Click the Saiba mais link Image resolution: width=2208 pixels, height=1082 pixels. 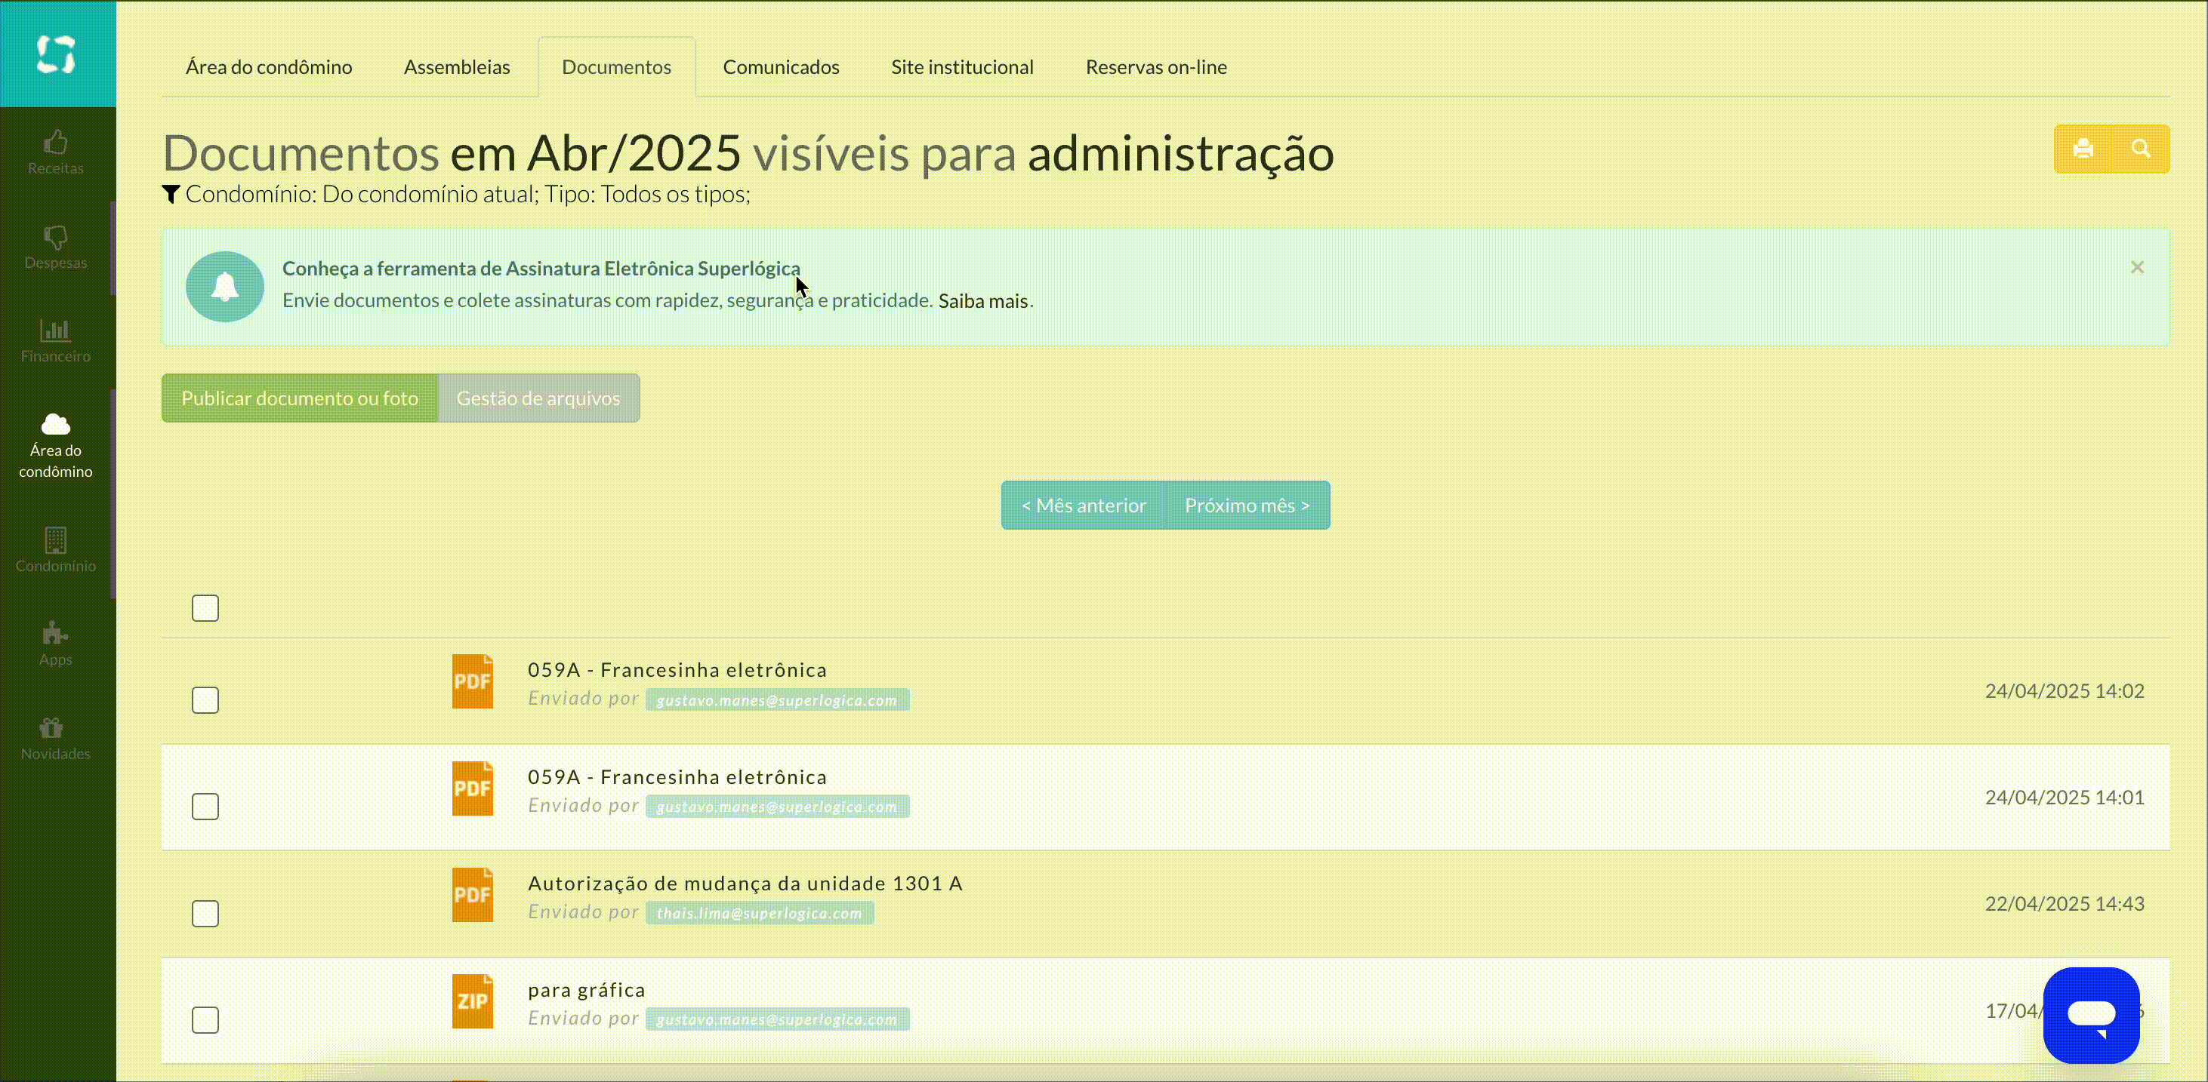[983, 301]
